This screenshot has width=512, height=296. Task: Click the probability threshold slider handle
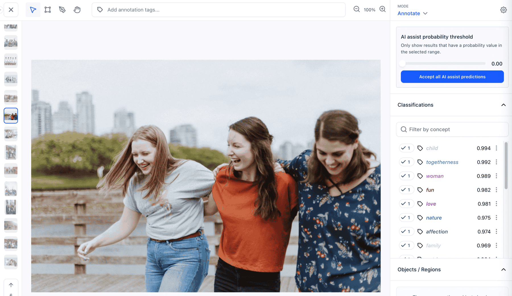click(x=402, y=64)
